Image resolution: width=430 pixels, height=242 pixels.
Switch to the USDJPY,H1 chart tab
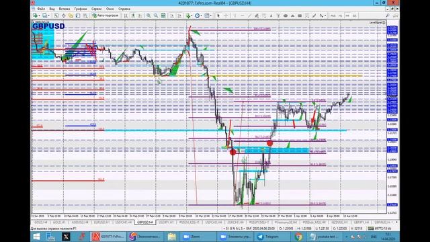tap(166, 223)
